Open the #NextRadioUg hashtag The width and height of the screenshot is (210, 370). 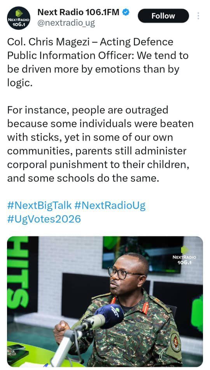pos(110,206)
